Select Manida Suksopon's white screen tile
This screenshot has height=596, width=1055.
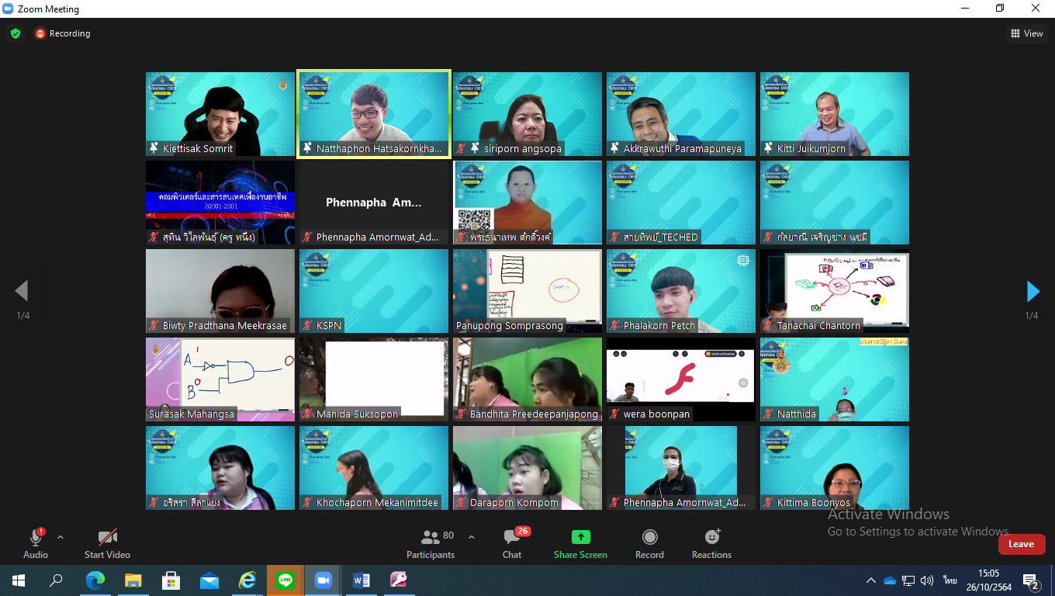click(374, 379)
